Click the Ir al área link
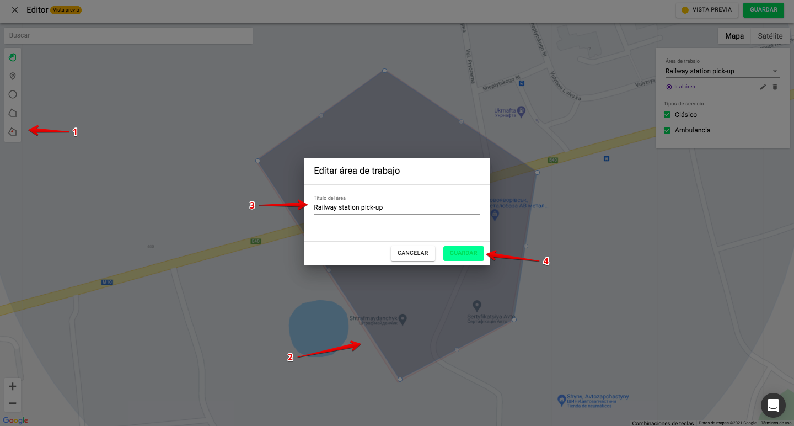Viewport: 794px width, 426px height. (680, 87)
